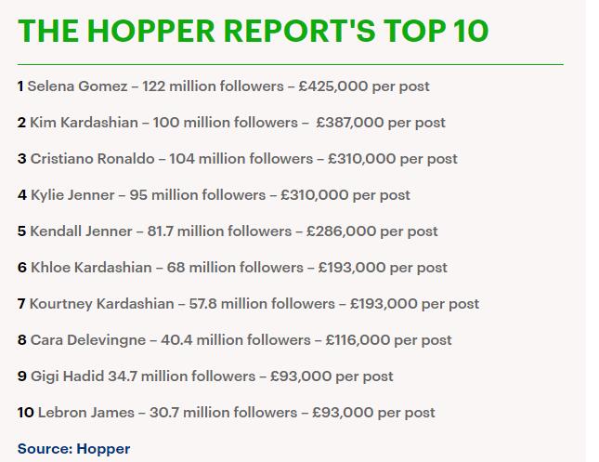Select the Cara Delevingne list entry
This screenshot has height=462, width=599.
click(x=235, y=340)
